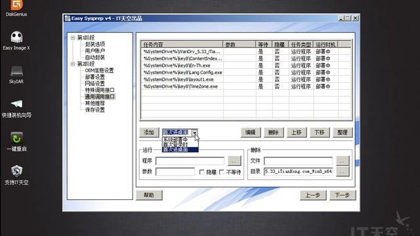
Task: Open the 快捷装机向导 desktop icon
Action: point(16,109)
